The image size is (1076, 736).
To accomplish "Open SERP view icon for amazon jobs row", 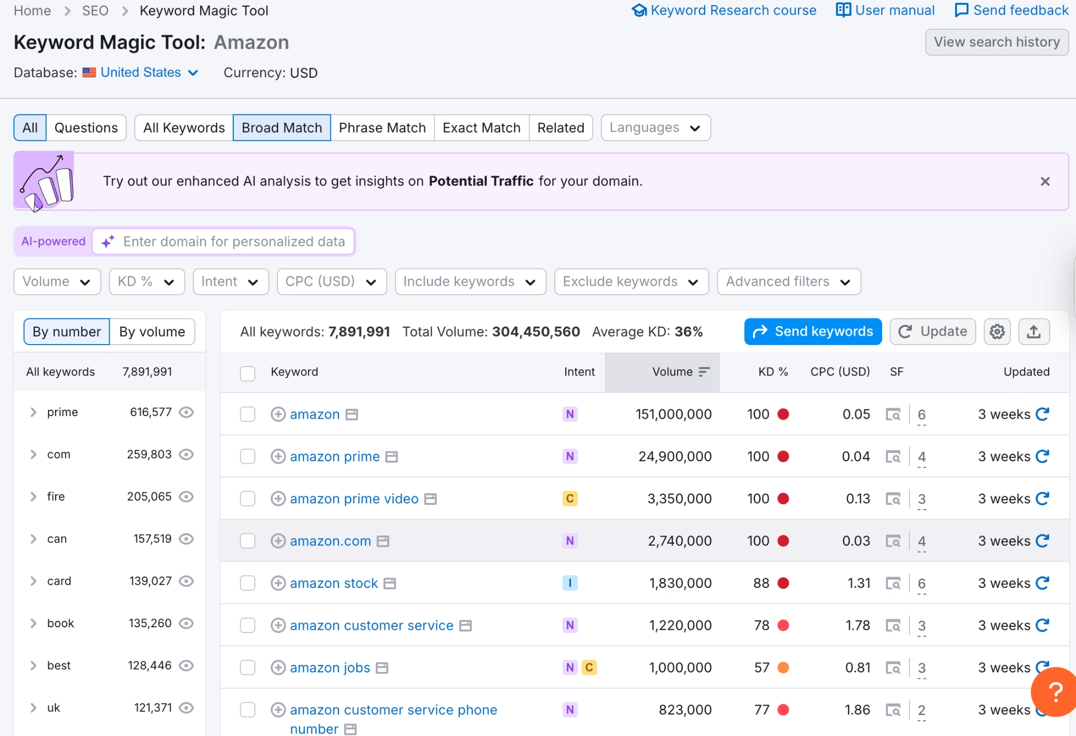I will tap(893, 668).
